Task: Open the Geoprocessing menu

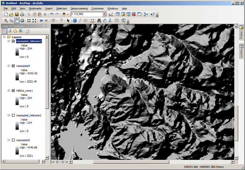Action: [79, 8]
